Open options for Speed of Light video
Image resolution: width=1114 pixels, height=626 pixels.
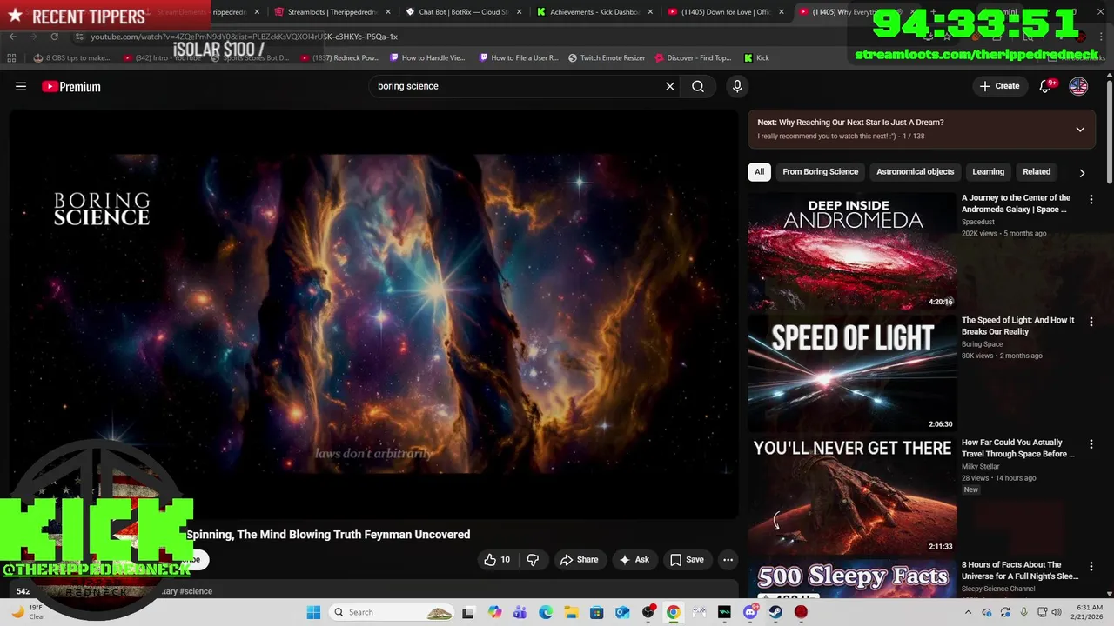click(x=1091, y=322)
